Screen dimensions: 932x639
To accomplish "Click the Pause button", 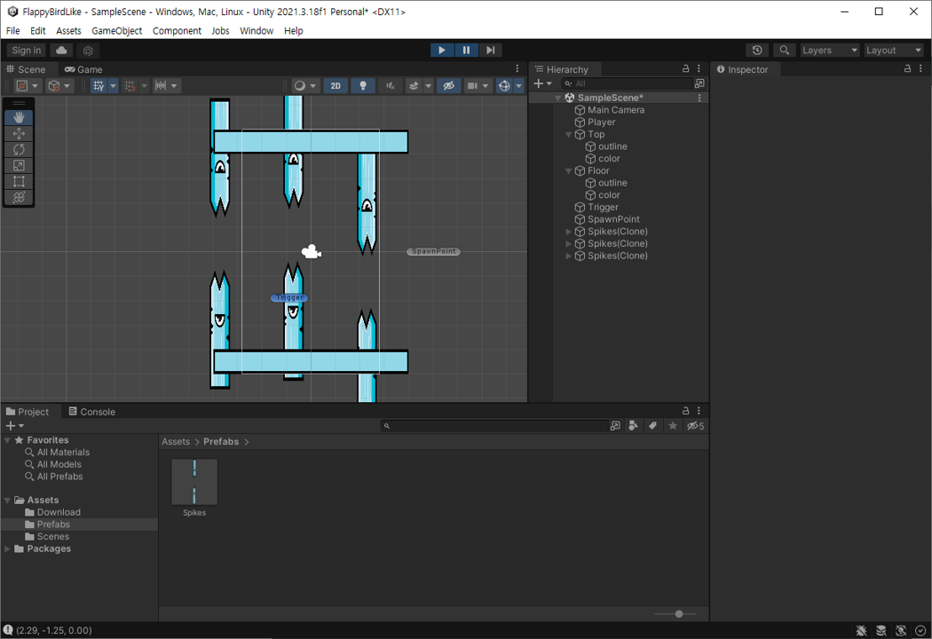I will (x=466, y=50).
